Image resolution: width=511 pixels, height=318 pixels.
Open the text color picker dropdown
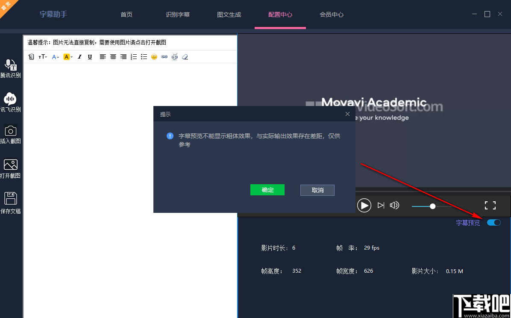55,56
